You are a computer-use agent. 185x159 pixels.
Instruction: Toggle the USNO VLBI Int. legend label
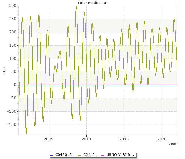pyautogui.click(x=120, y=155)
